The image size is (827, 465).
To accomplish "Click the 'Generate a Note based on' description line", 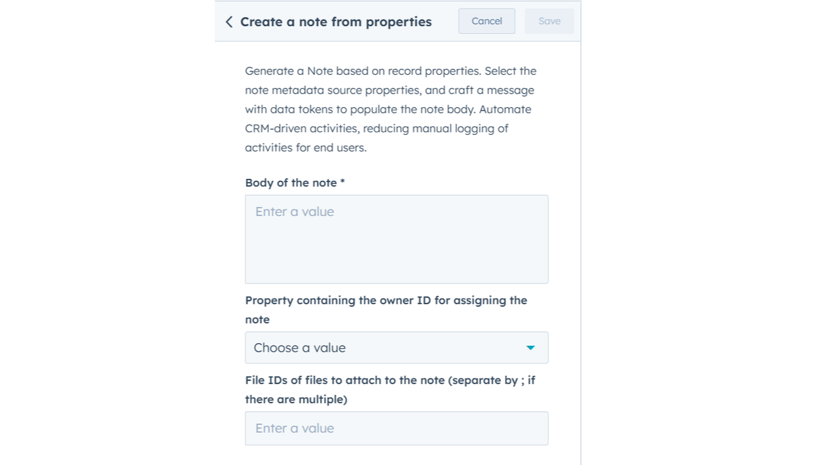I will click(x=390, y=71).
